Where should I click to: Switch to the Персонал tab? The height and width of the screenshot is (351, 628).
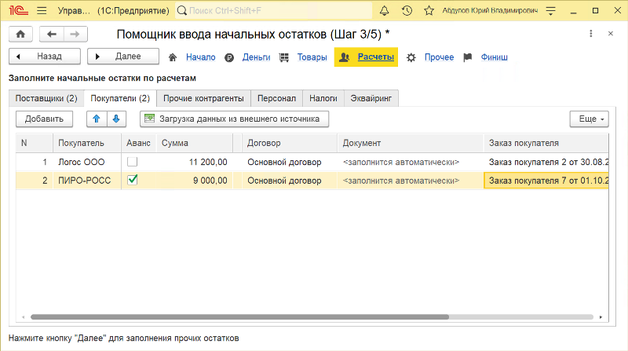coord(277,99)
